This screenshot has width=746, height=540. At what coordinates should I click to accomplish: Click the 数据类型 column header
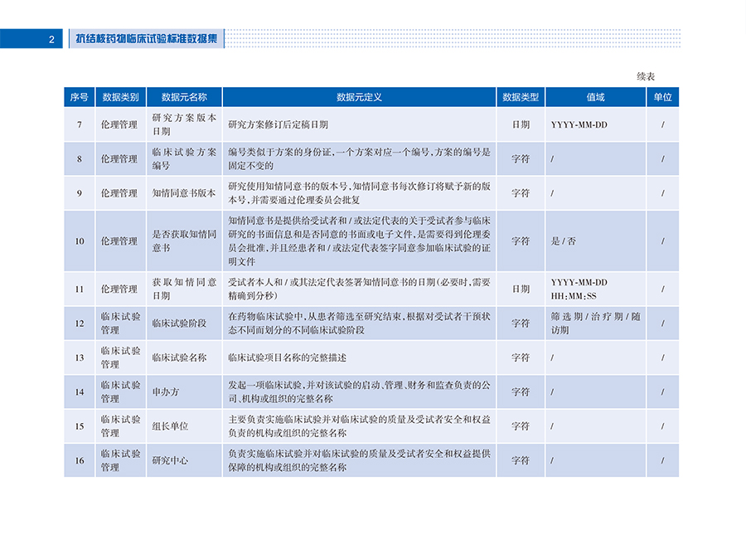click(x=521, y=97)
